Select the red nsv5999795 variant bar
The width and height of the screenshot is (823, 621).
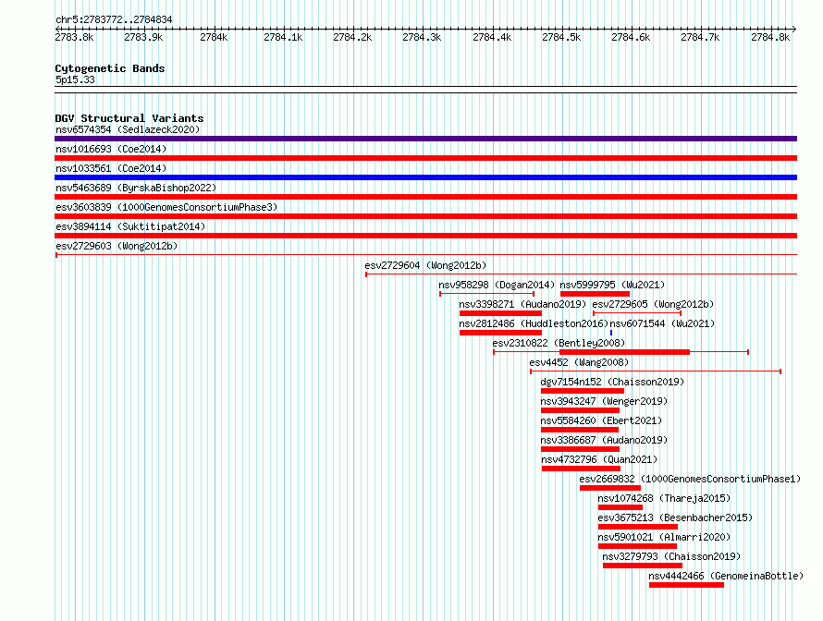coord(595,294)
